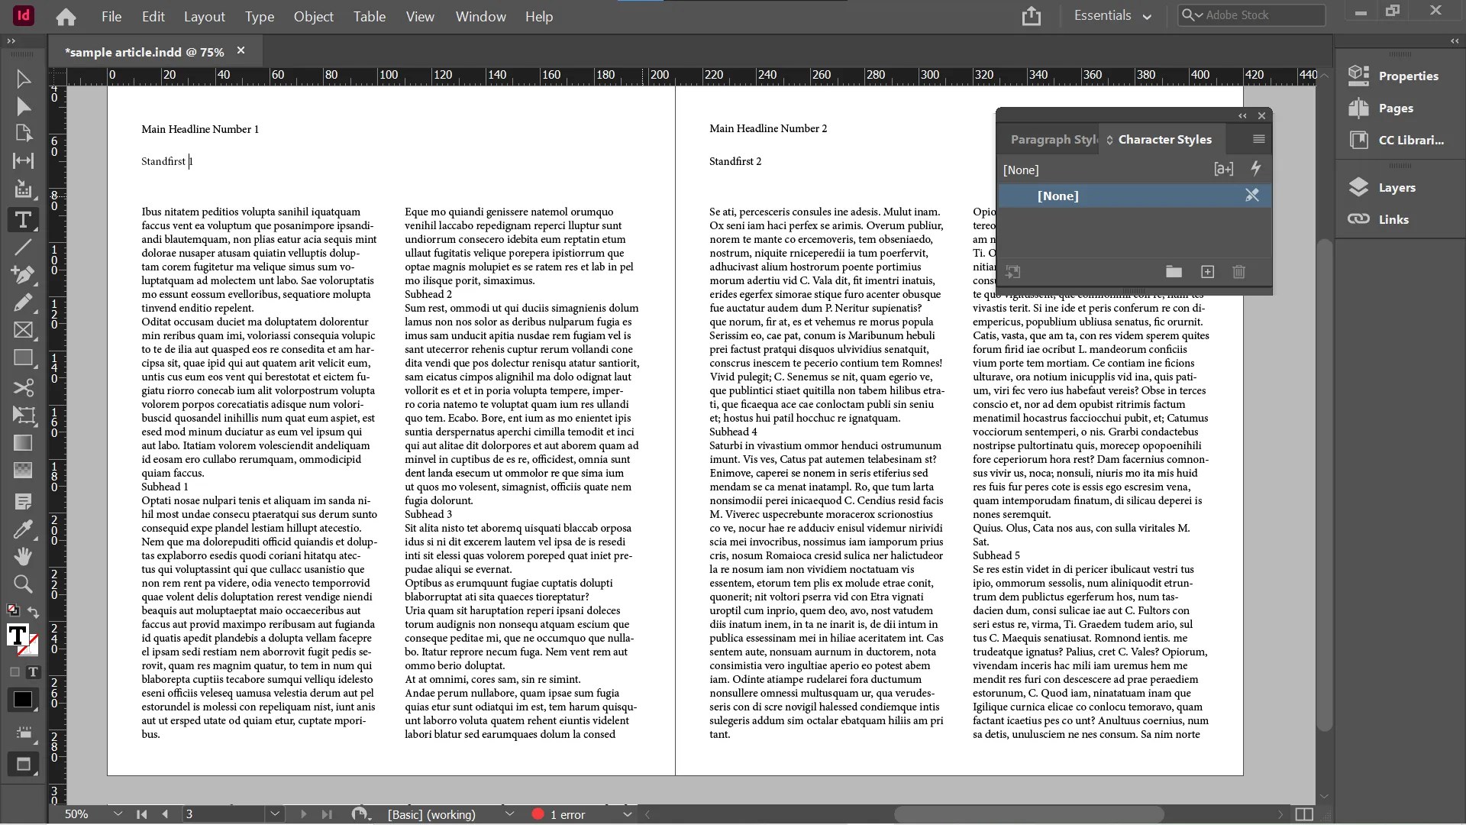Activate the Direct Selection tool

23,107
